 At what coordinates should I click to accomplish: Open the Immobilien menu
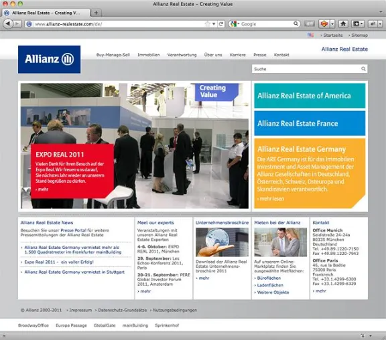pyautogui.click(x=149, y=55)
